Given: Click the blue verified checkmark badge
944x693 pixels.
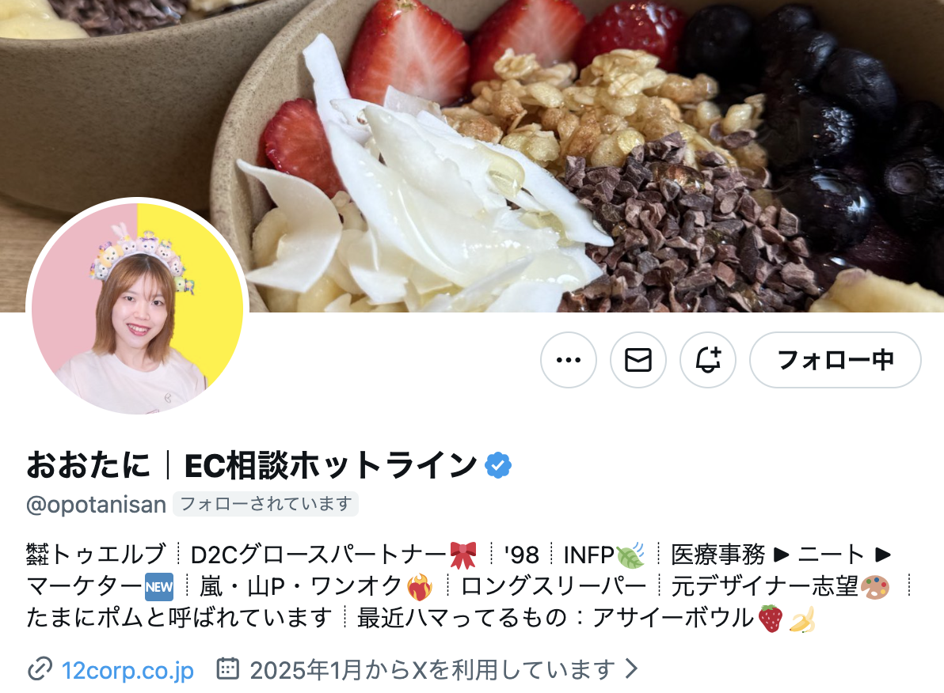Looking at the screenshot, I should [498, 465].
